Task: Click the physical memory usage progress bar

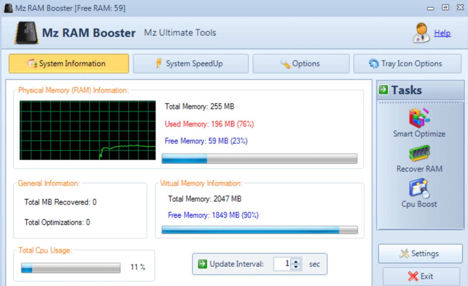Action: tap(259, 159)
